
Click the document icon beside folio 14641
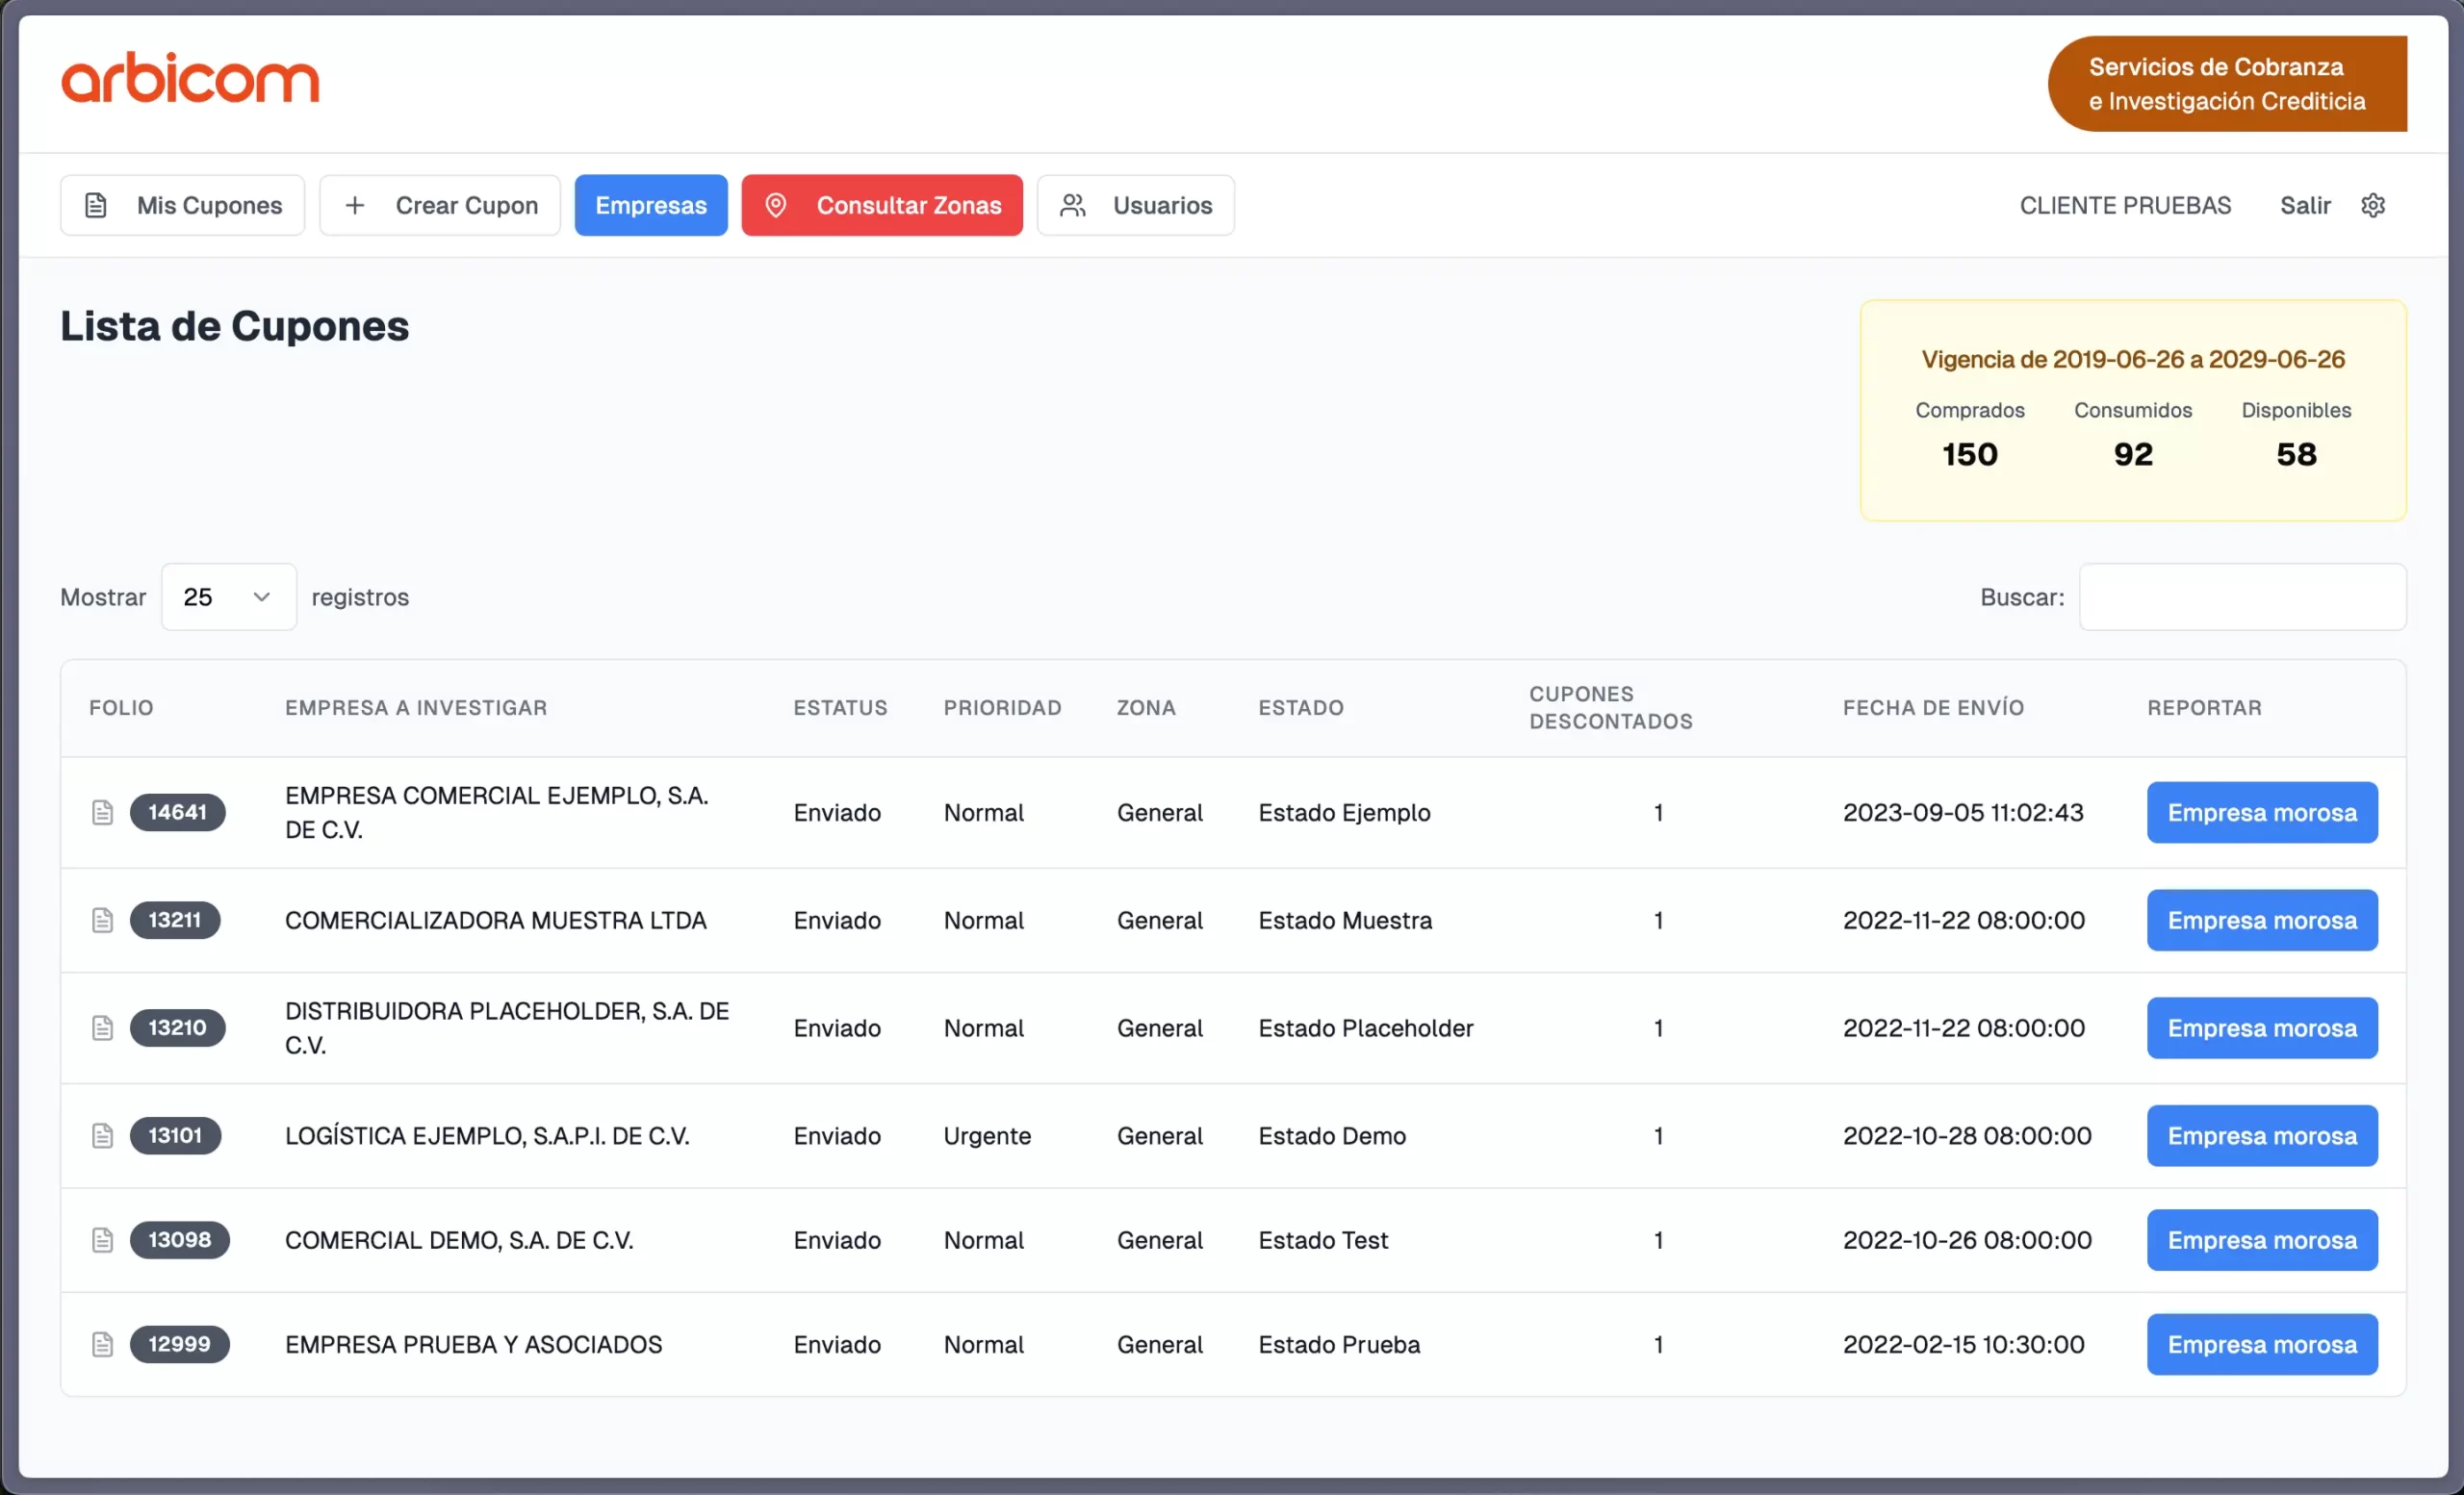102,813
